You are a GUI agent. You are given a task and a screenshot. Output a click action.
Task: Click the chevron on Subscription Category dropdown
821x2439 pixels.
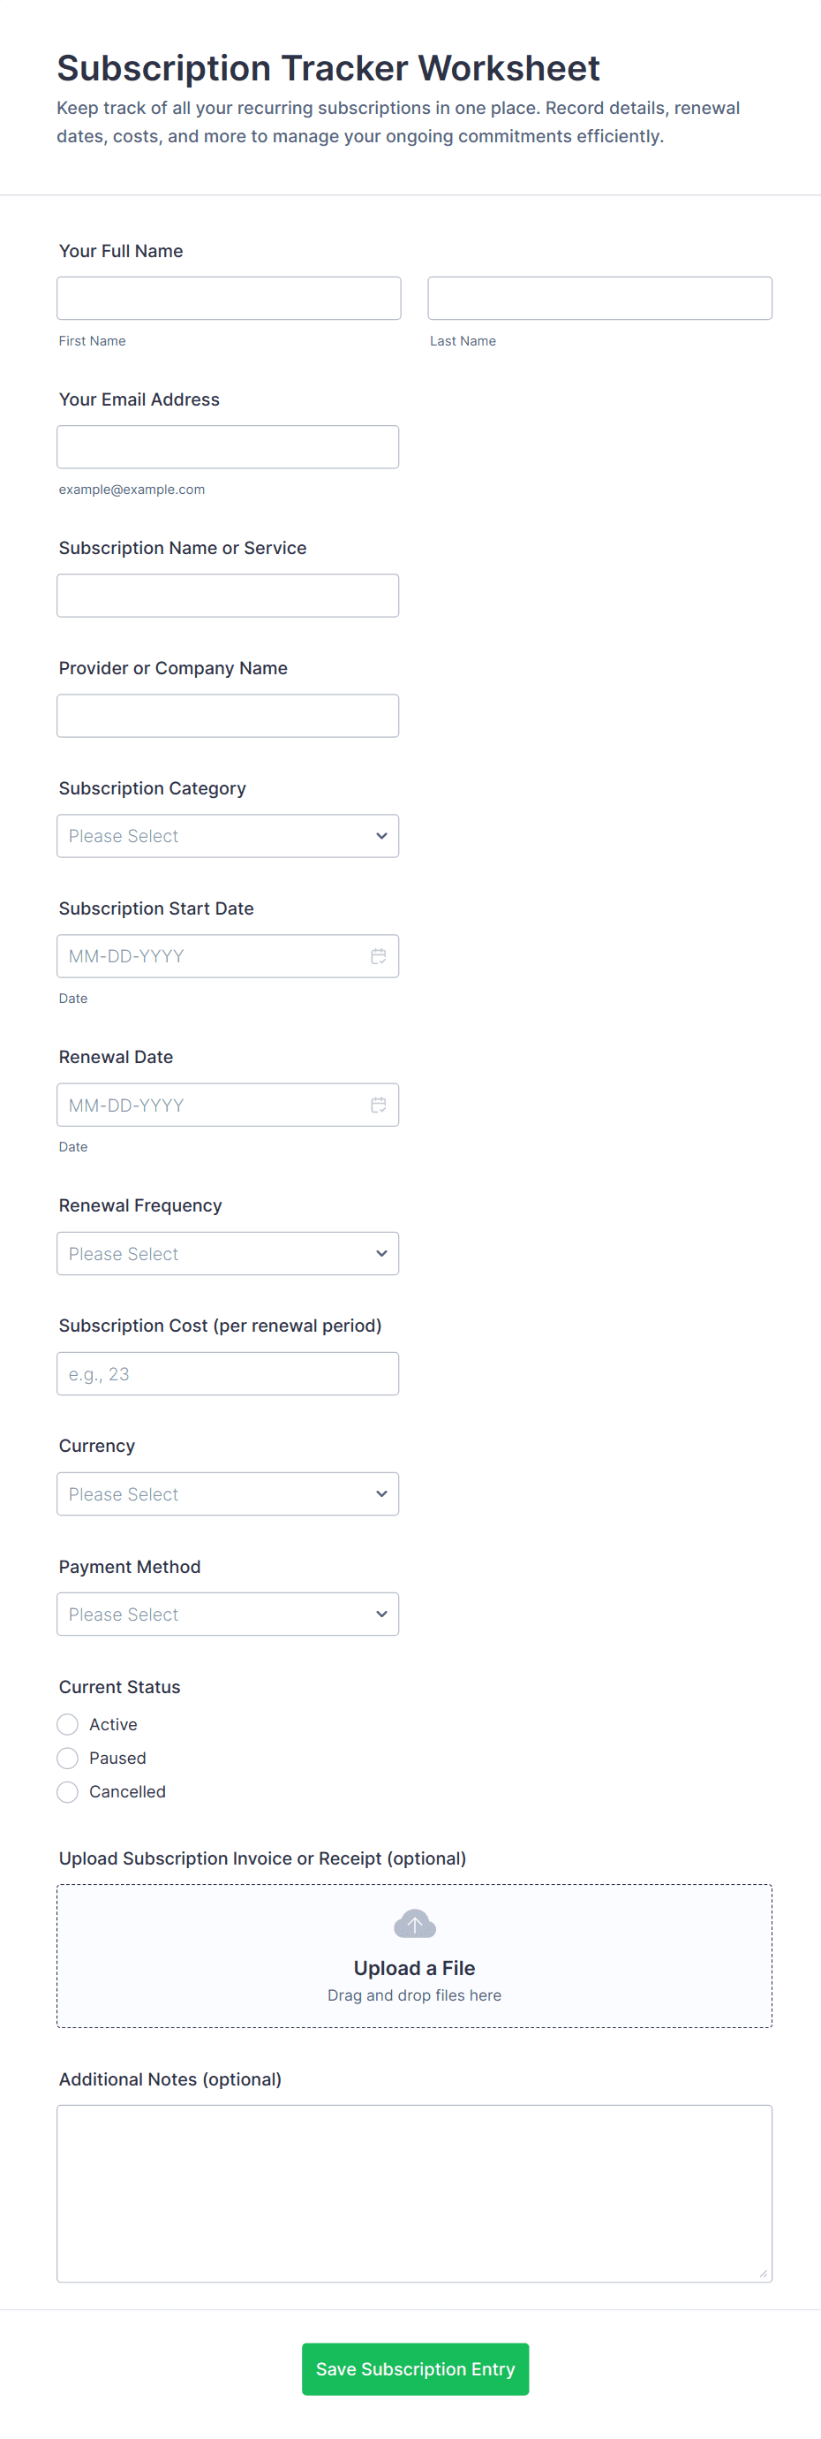click(381, 835)
